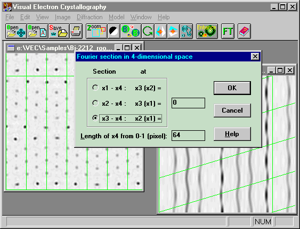Open the View menu
300x229 pixels.
click(42, 17)
